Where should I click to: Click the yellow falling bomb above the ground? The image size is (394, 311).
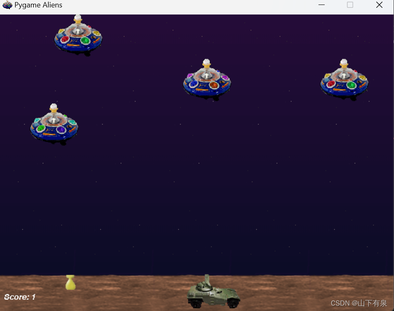tap(70, 282)
